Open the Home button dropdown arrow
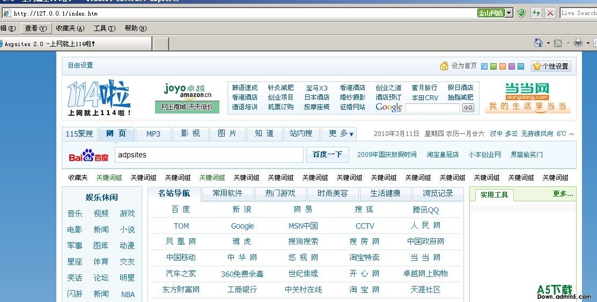 point(548,43)
